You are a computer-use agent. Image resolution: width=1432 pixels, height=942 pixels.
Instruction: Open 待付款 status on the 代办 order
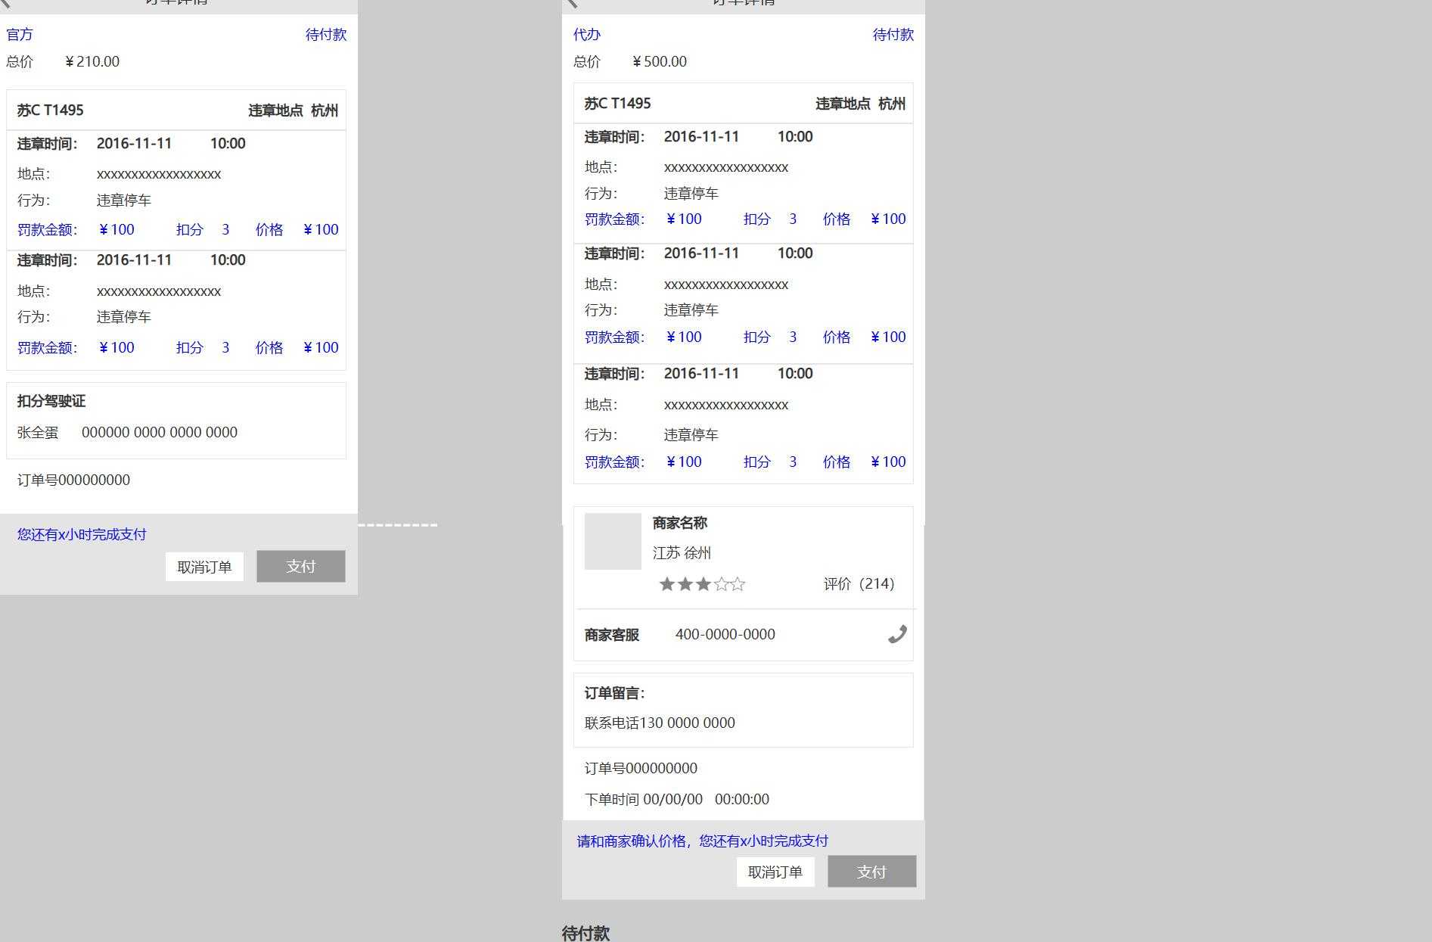point(893,34)
